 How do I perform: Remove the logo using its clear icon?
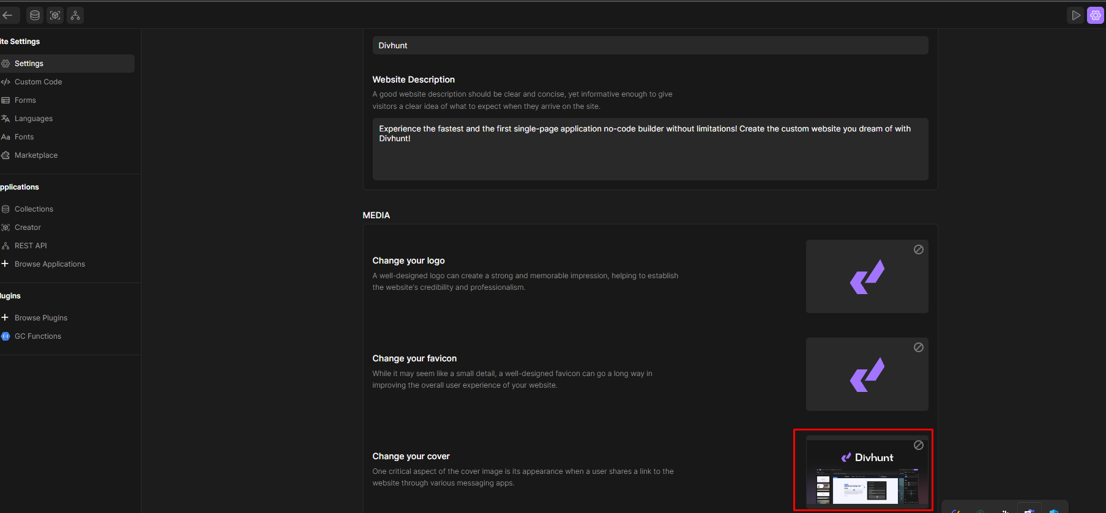(x=919, y=249)
